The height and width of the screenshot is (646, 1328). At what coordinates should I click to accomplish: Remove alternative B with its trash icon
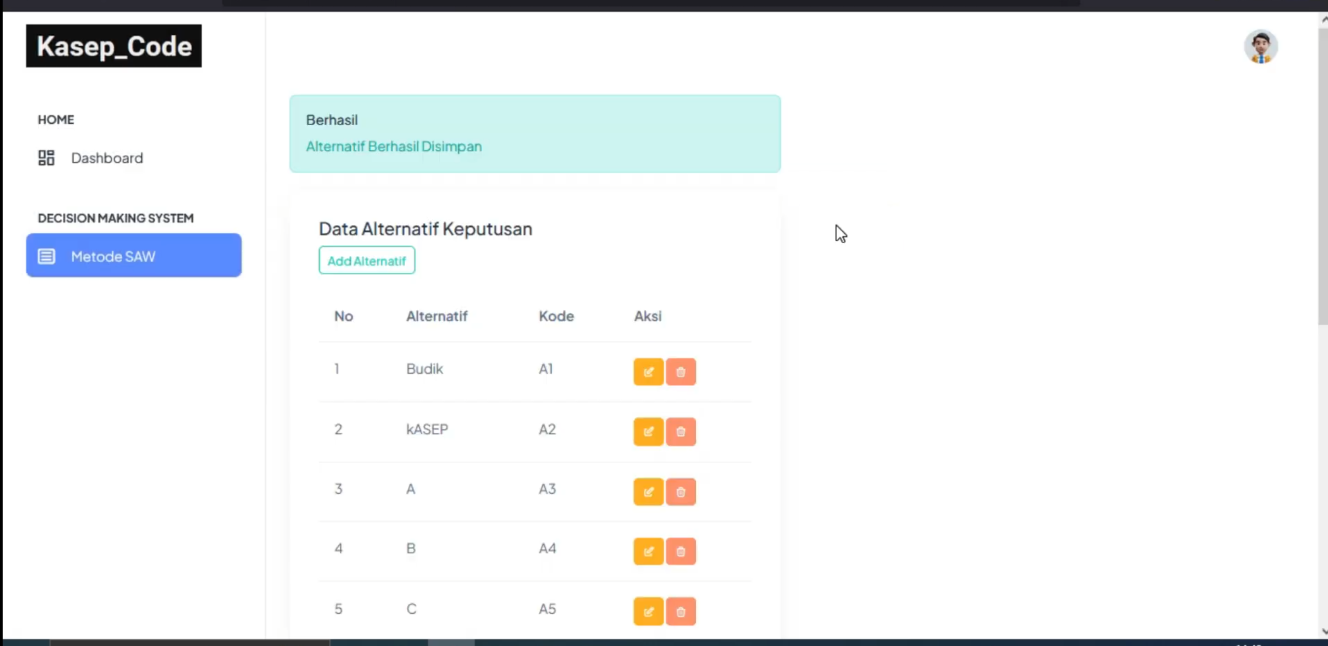(x=681, y=551)
